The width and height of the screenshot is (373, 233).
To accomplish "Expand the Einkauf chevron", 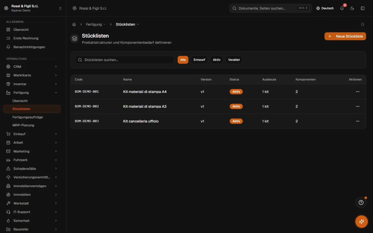I will (x=56, y=134).
